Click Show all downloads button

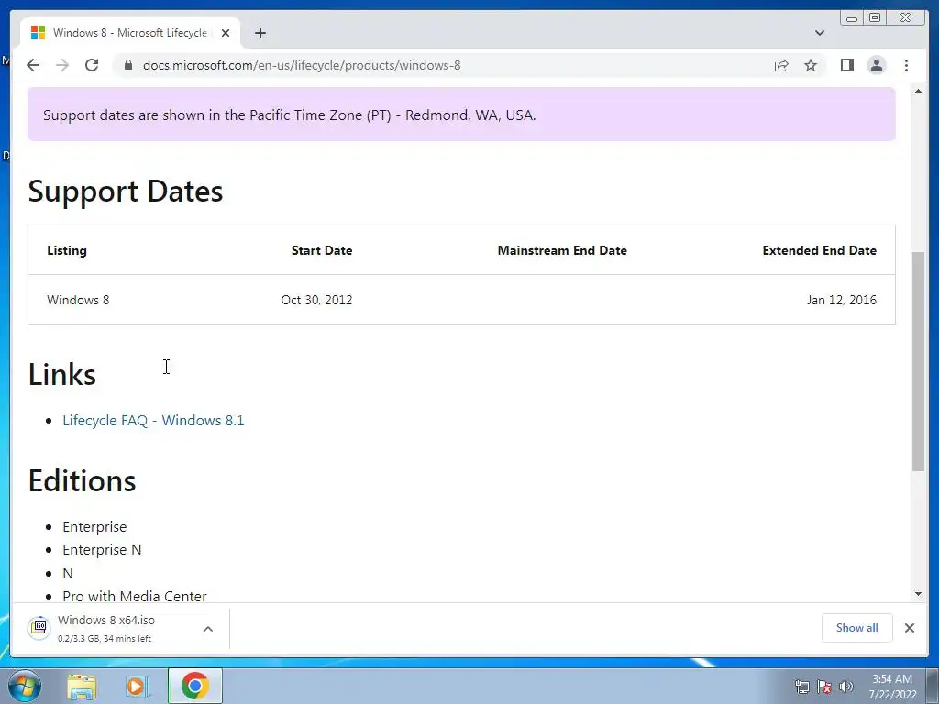pos(857,628)
